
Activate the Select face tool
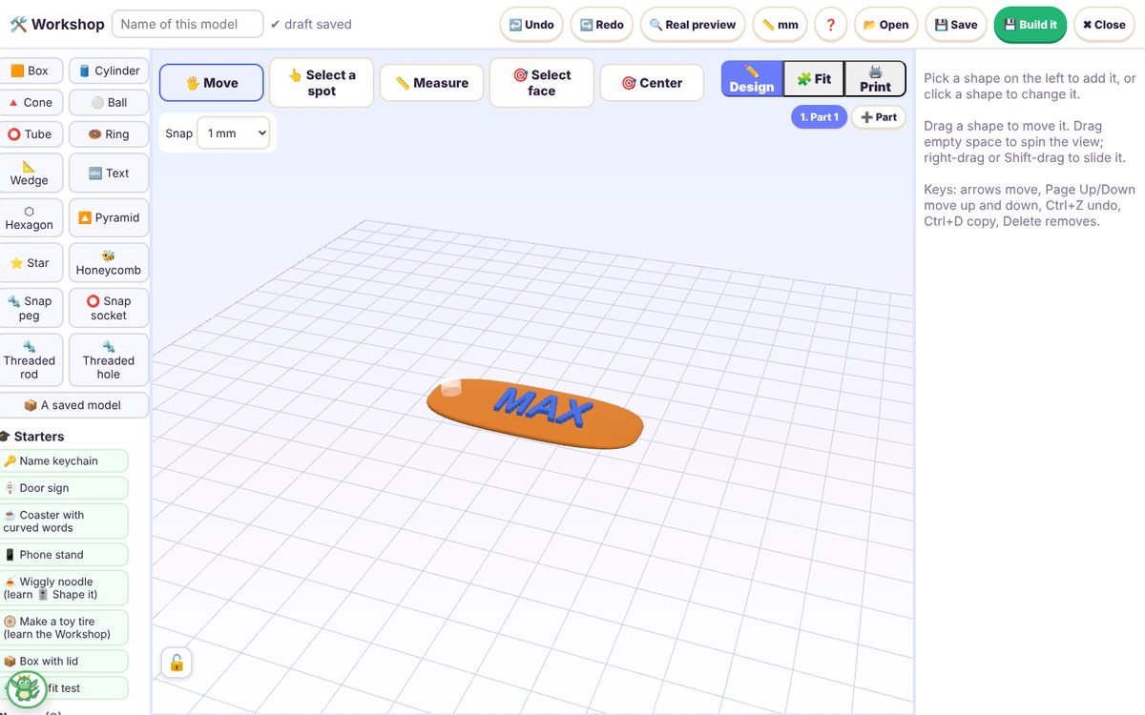click(542, 83)
